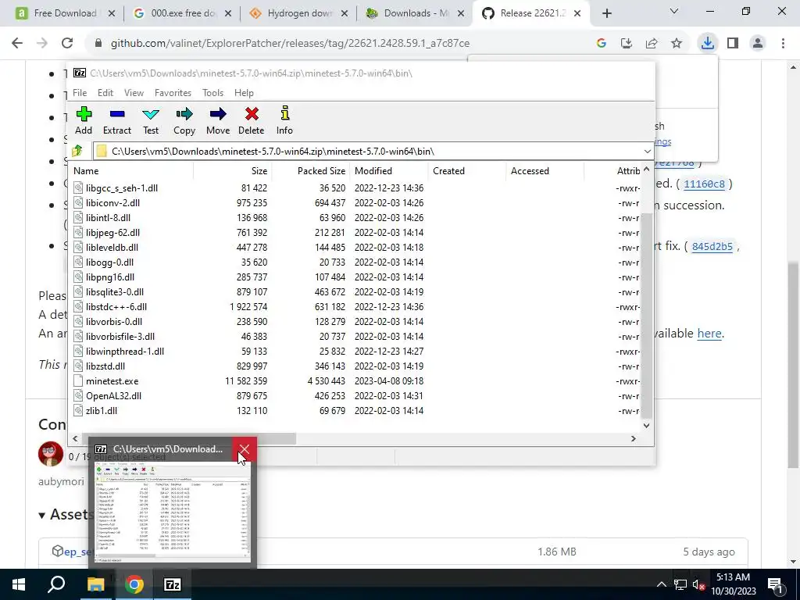Viewport: 800px width, 600px height.
Task: Open the Favorites menu in 7-Zip
Action: (173, 93)
